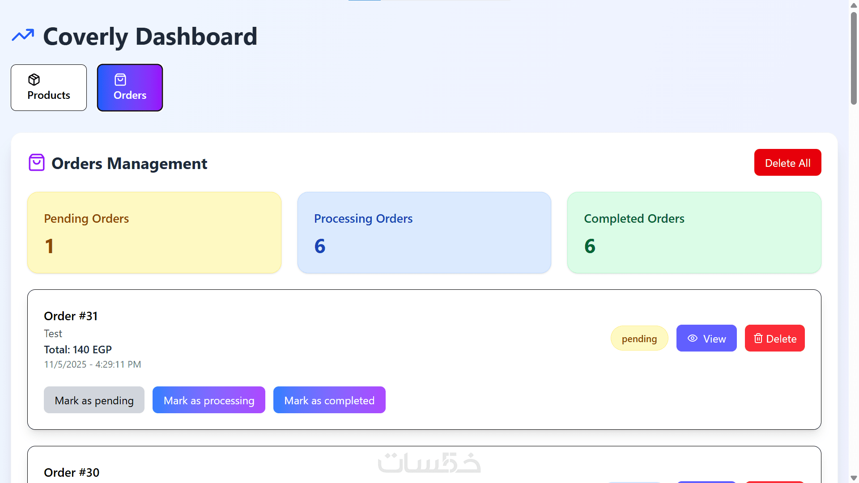This screenshot has height=483, width=859.
Task: Click the vertical scrollbar thumb
Action: (854, 58)
